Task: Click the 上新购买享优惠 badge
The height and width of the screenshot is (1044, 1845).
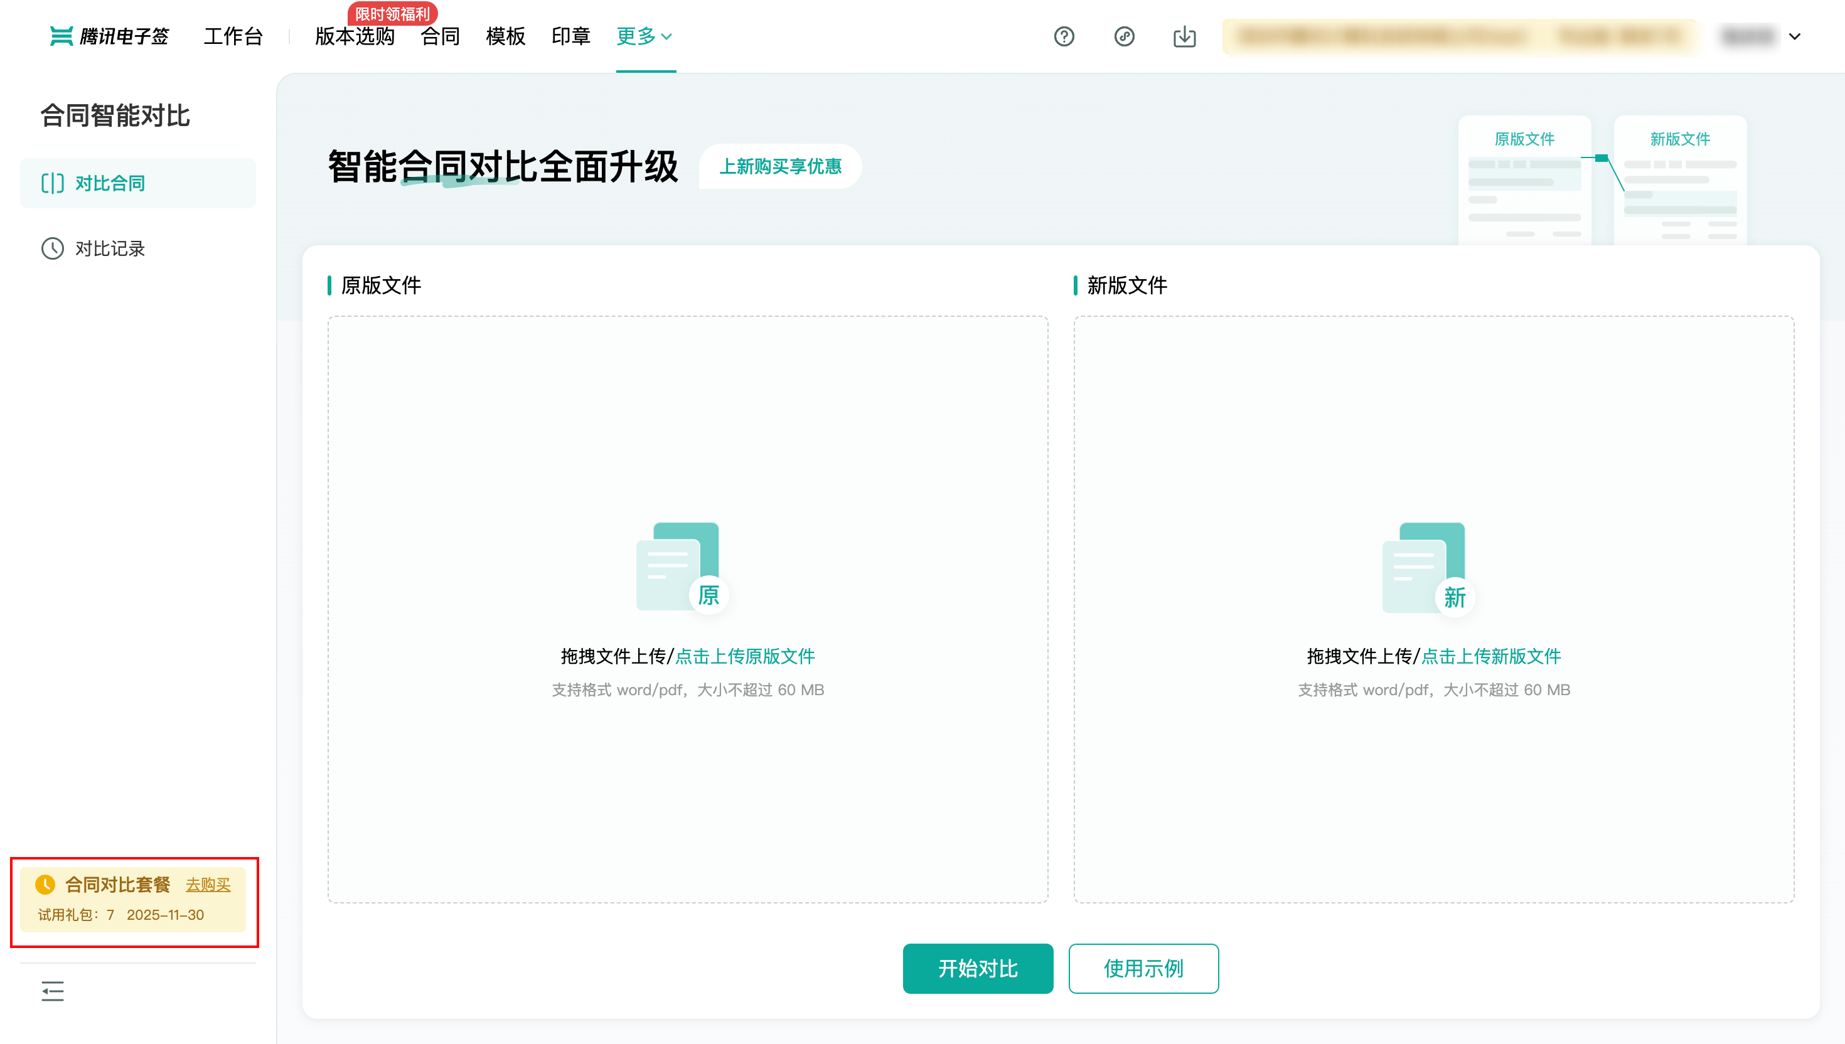Action: (x=780, y=166)
